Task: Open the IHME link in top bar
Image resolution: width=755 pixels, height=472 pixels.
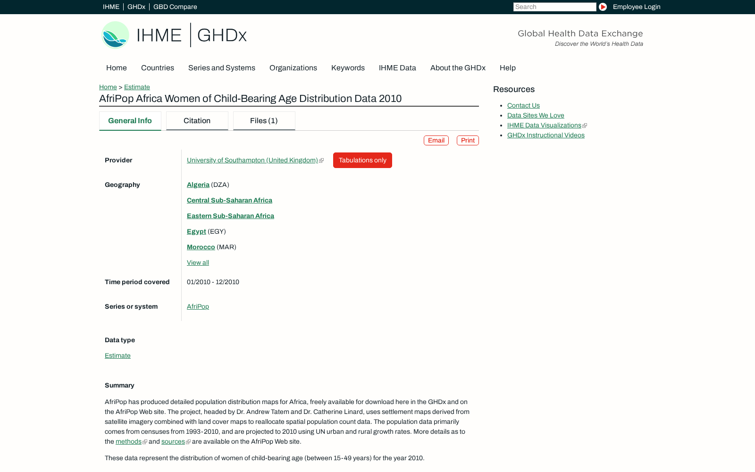Action: click(111, 7)
